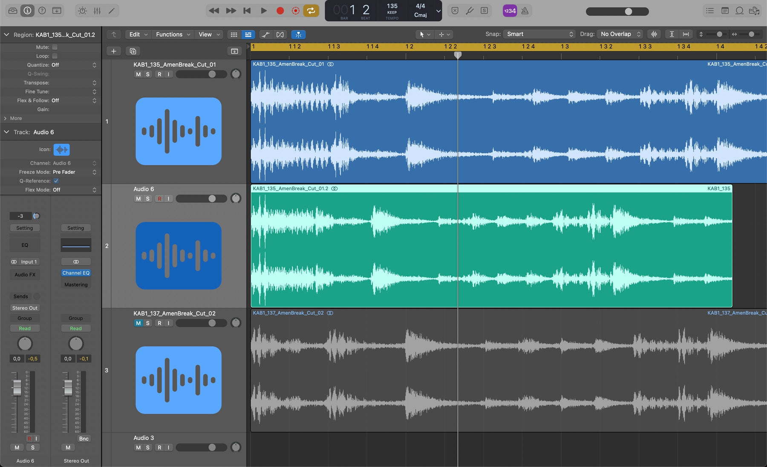This screenshot has height=467, width=767.
Task: Open the Note Pads panel
Action: [x=725, y=11]
